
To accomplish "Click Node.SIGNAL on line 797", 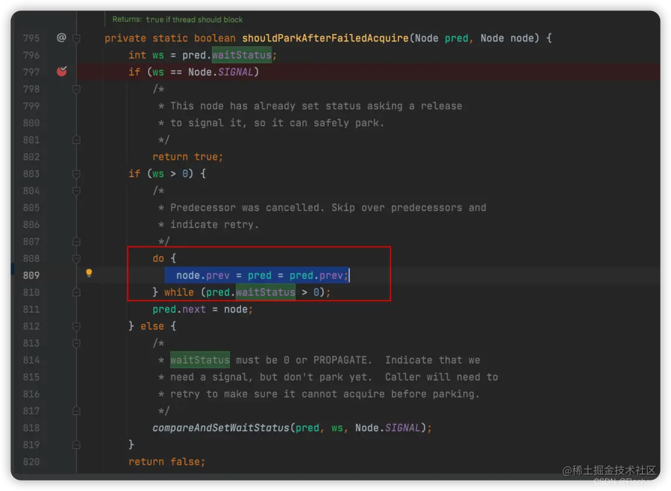I will click(221, 72).
